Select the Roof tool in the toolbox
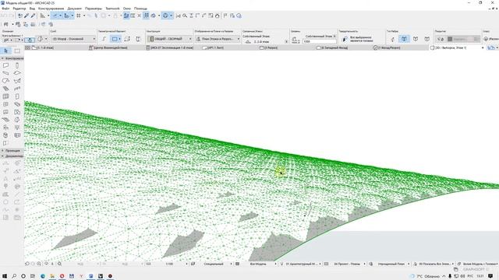499x280 pixels. (x=5, y=81)
